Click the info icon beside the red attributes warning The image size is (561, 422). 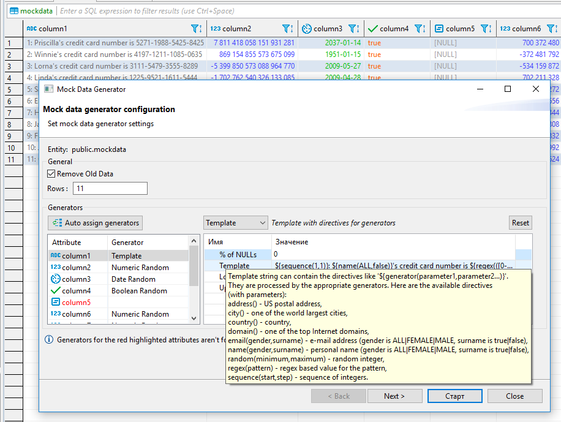tap(48, 339)
